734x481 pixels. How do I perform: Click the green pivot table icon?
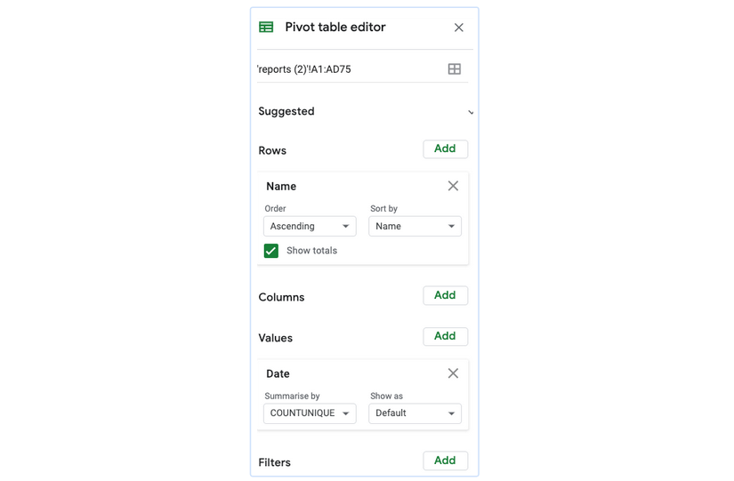[x=266, y=28]
